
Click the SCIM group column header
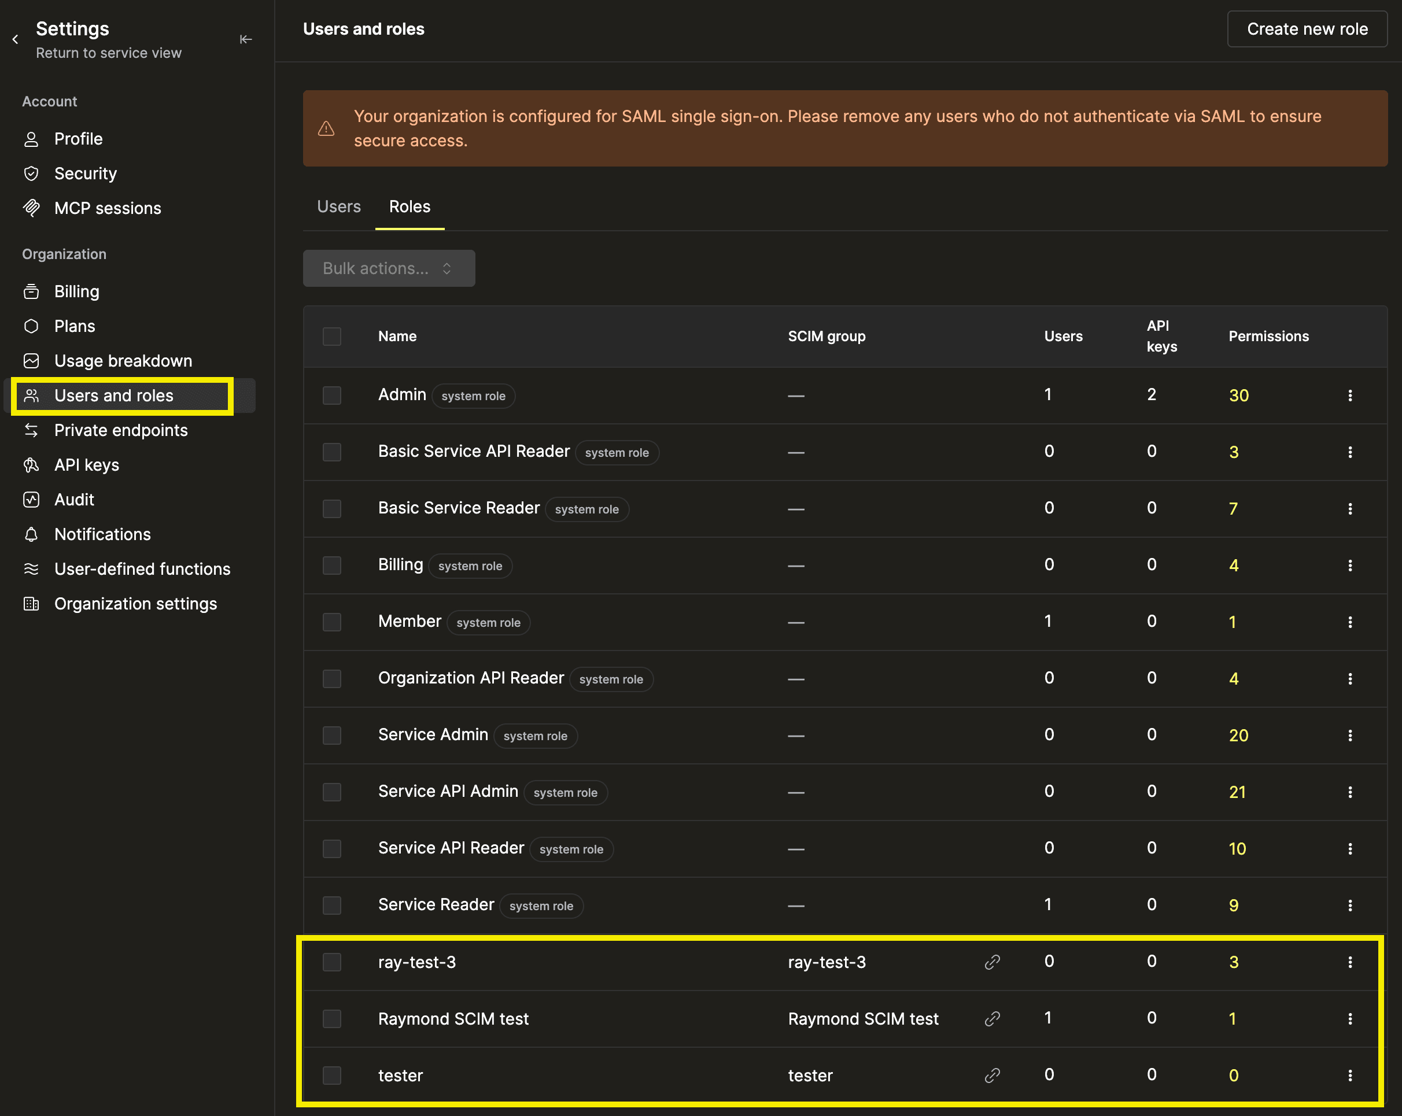click(827, 337)
